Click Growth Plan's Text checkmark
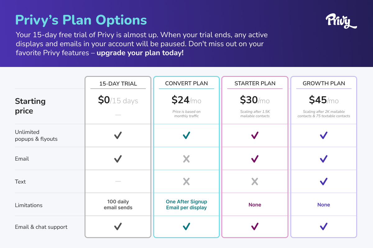The width and height of the screenshot is (373, 248). click(324, 181)
